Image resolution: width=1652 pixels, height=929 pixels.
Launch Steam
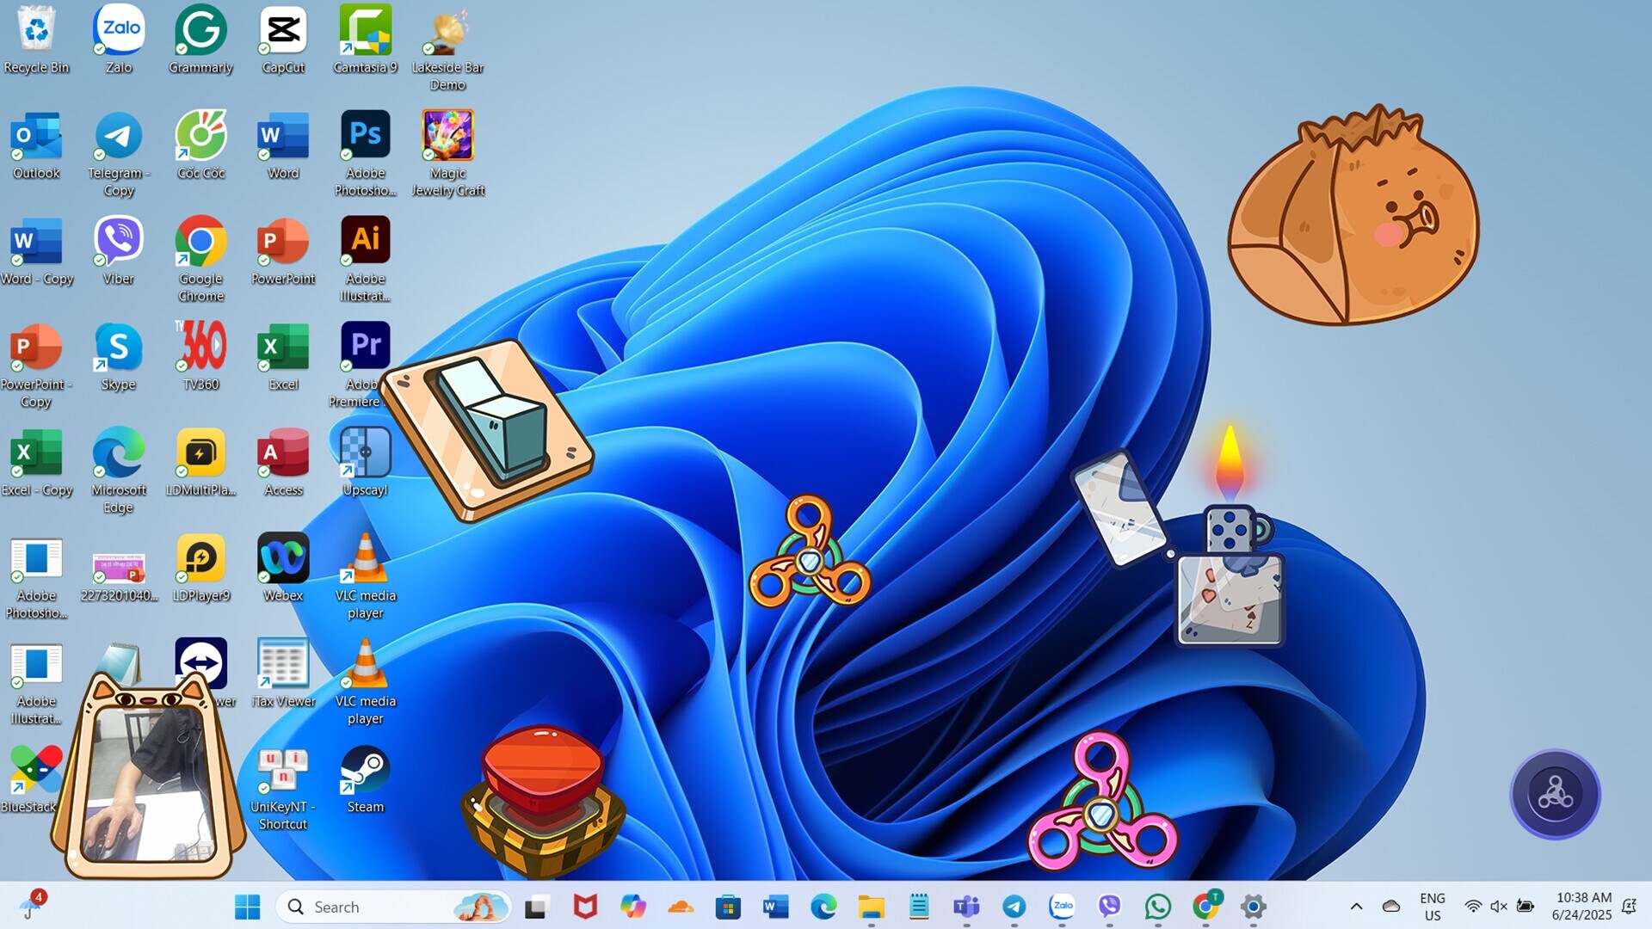click(x=366, y=768)
